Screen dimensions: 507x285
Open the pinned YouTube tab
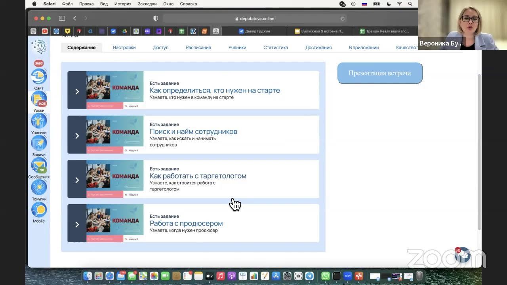(x=45, y=31)
